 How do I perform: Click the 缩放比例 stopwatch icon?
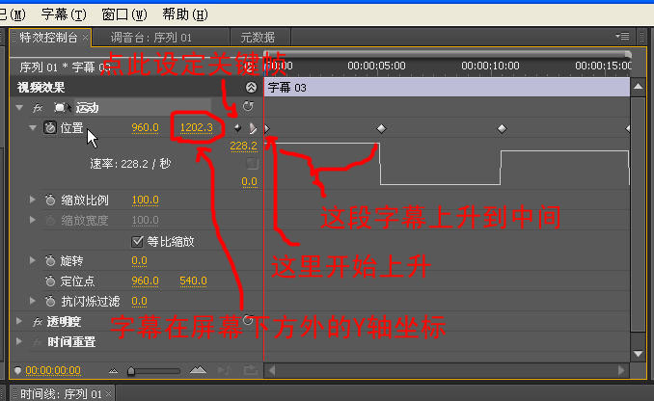(x=49, y=200)
